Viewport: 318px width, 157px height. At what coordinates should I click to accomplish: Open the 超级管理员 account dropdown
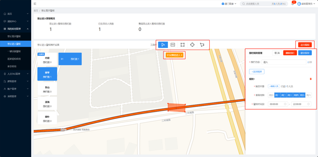[x=306, y=4]
